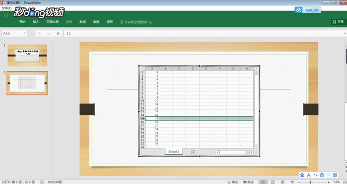
Task: Switch to the 数据 ribbon tab
Action: point(83,22)
